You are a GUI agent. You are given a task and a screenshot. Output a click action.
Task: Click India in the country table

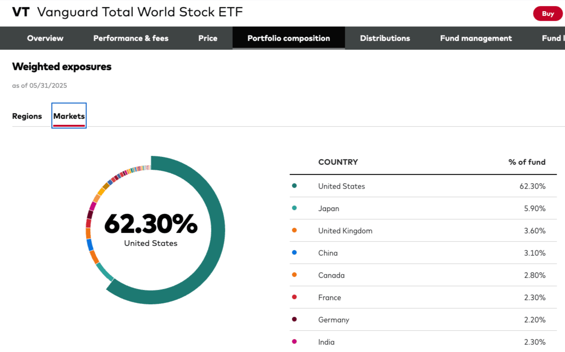click(x=326, y=342)
